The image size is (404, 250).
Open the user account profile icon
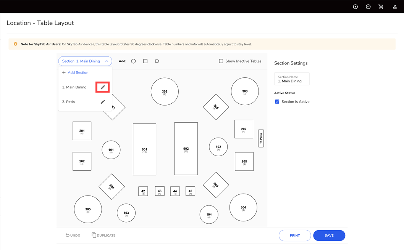click(394, 7)
